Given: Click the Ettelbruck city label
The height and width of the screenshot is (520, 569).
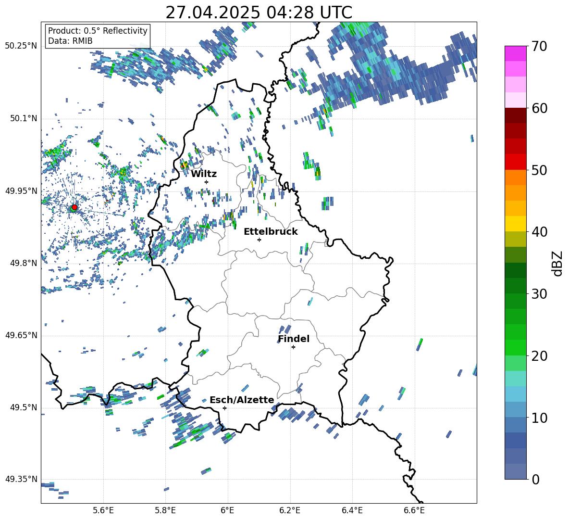Looking at the screenshot, I should 271,232.
